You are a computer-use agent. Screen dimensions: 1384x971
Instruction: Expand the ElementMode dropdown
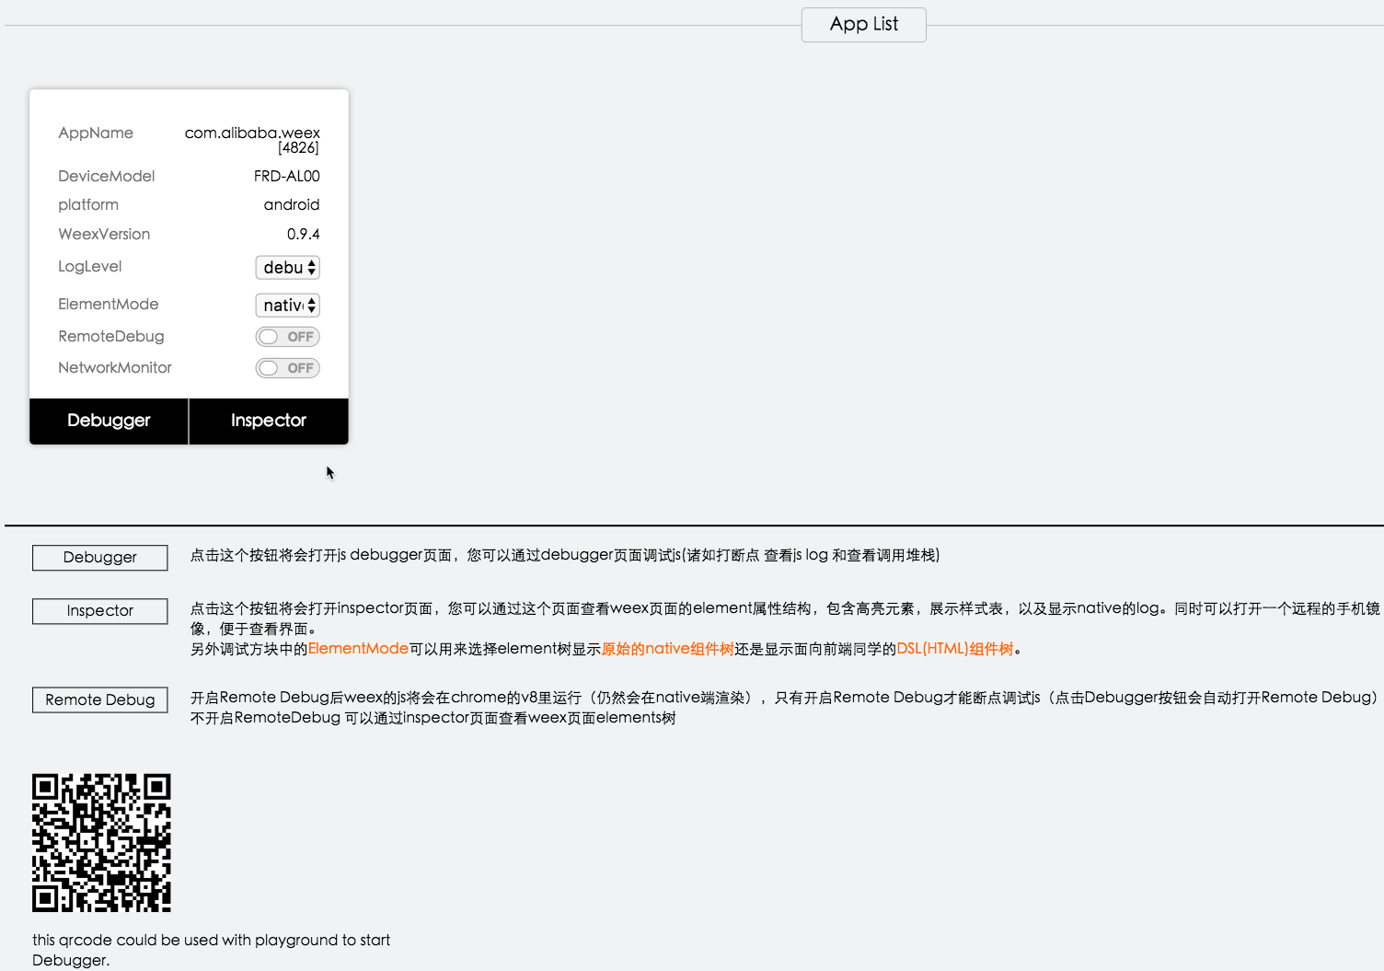coord(287,306)
